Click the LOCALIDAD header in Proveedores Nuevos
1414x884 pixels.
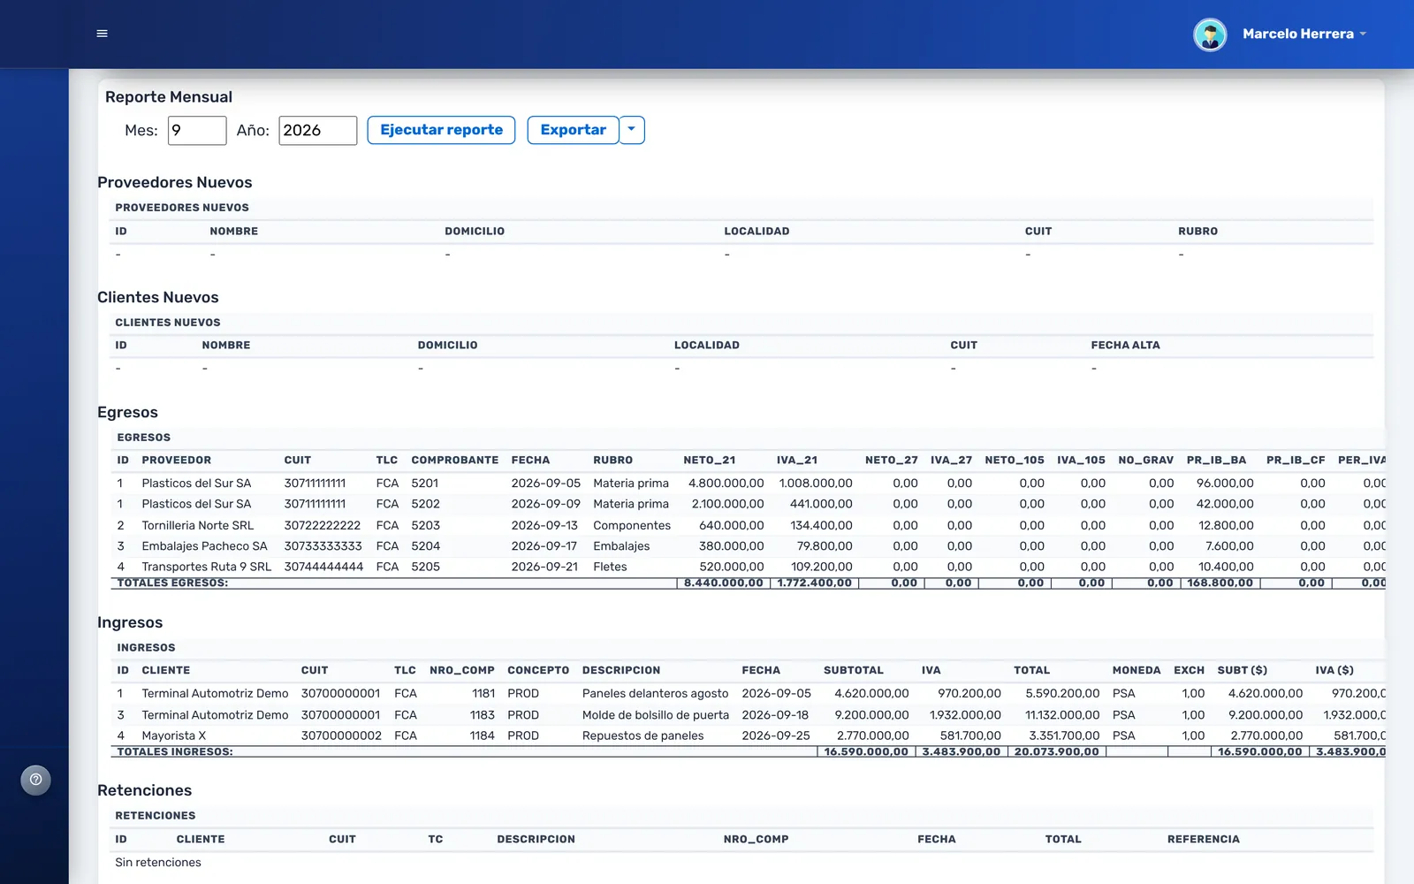pos(756,232)
